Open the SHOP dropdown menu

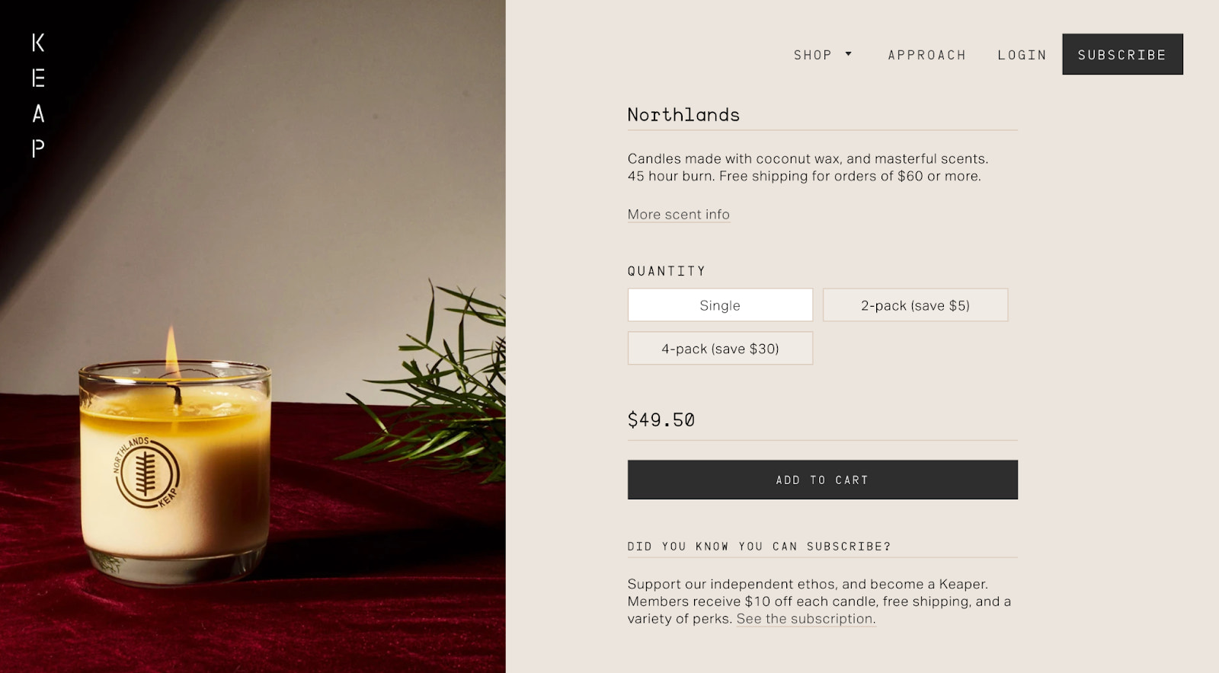812,54
